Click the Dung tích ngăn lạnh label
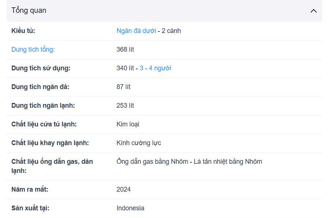This screenshot has height=218, width=329. (43, 106)
